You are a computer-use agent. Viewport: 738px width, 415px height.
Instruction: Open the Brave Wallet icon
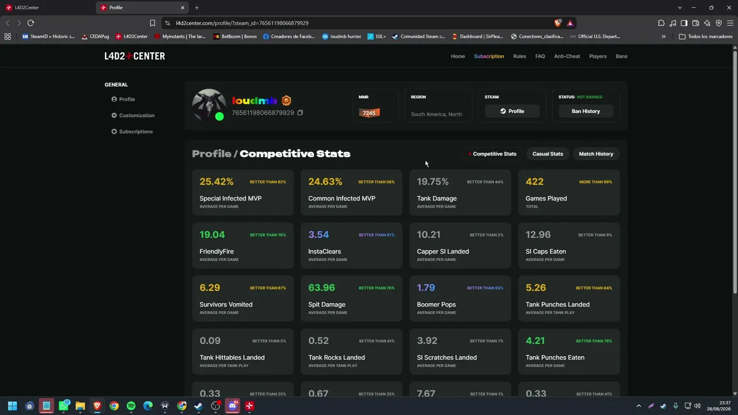tap(696, 23)
